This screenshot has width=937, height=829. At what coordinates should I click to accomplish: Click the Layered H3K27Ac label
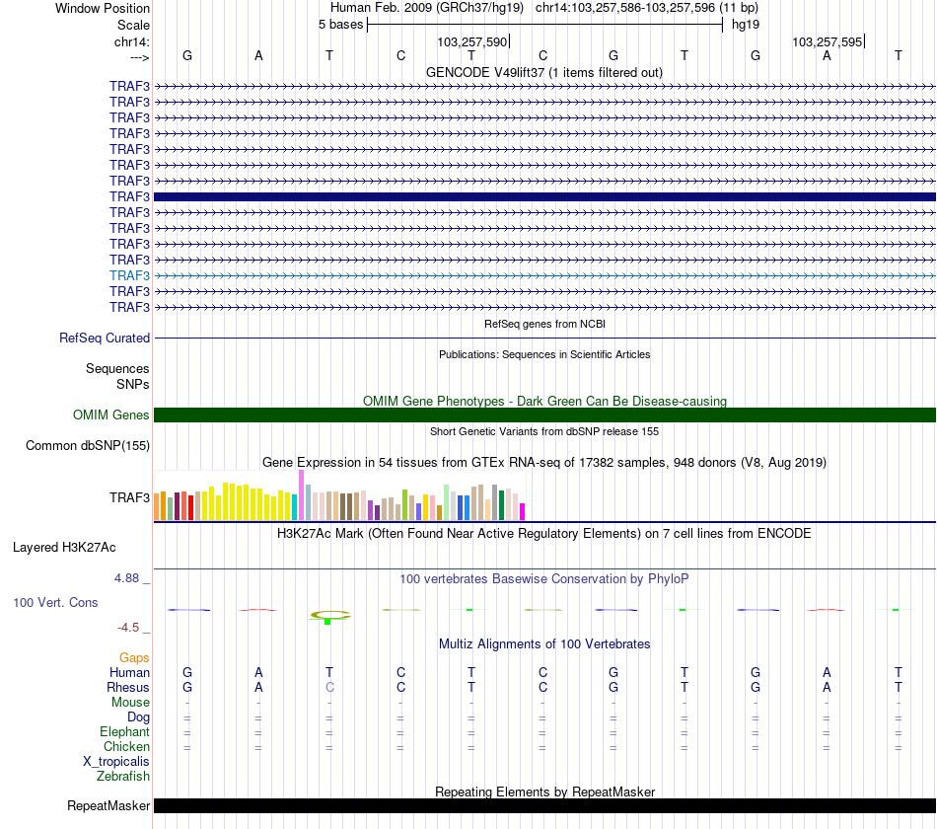64,548
